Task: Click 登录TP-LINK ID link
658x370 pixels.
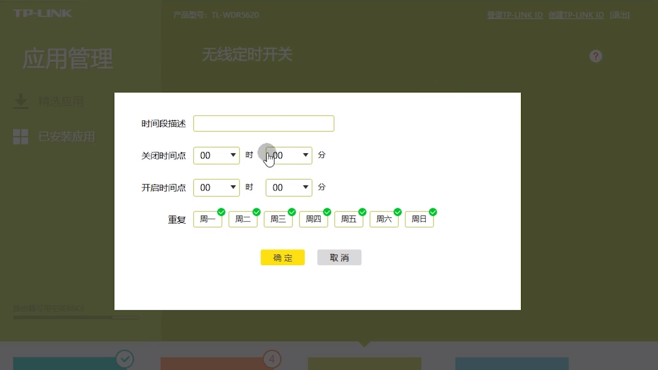Action: click(x=515, y=15)
